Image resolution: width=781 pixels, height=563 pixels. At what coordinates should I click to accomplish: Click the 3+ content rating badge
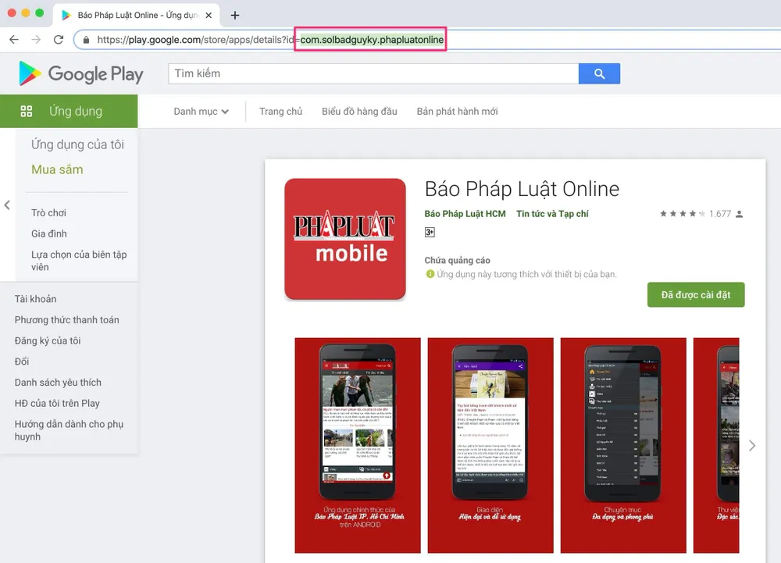[x=430, y=232]
